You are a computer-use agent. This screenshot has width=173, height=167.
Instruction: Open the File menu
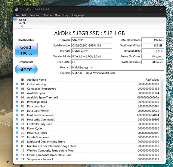coord(17,15)
